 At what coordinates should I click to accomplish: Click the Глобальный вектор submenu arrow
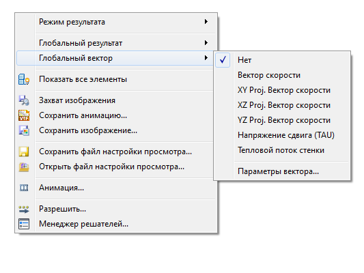pos(206,58)
